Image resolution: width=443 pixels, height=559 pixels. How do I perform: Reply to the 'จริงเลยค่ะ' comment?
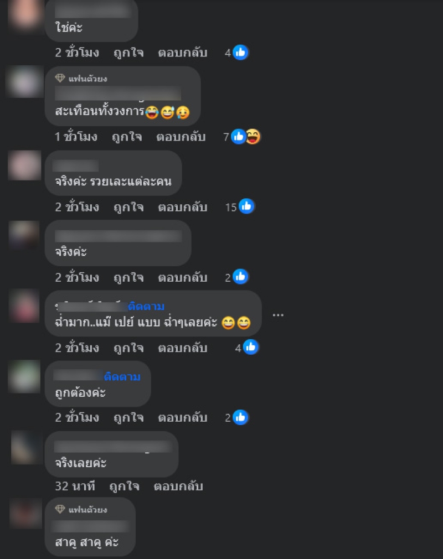click(178, 486)
